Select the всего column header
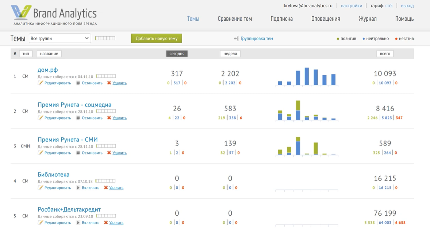 [x=385, y=53]
